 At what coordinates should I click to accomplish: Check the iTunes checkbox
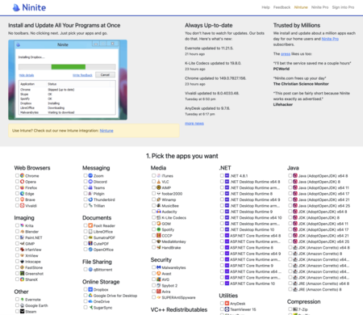(x=153, y=175)
